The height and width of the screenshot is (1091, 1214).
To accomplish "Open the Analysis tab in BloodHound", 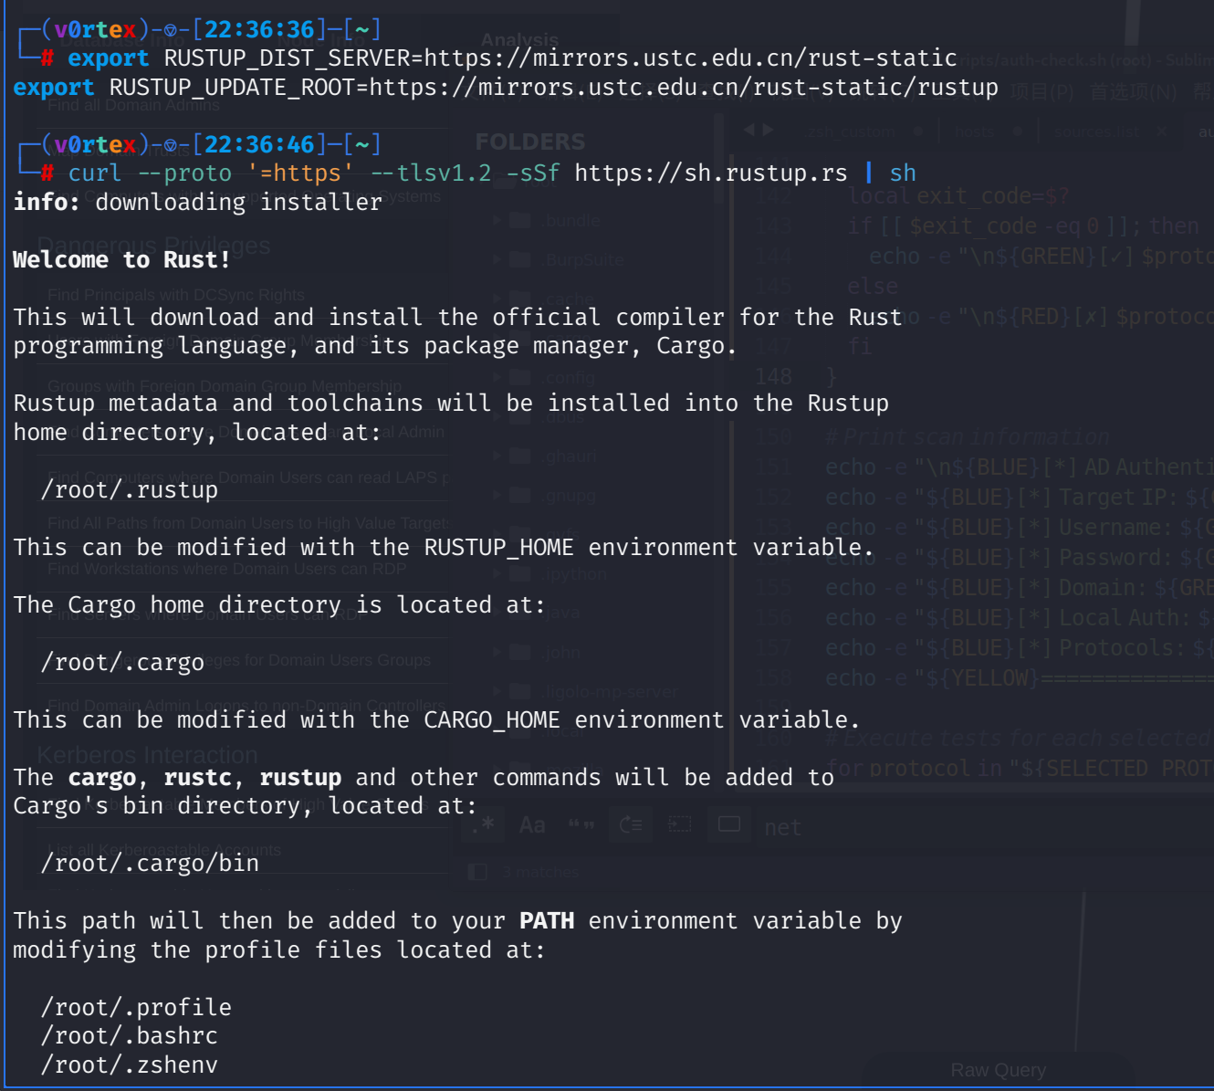I will point(519,40).
